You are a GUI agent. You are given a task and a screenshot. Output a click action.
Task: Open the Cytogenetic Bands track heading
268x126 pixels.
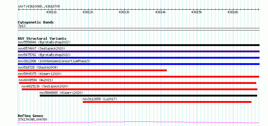[36, 22]
